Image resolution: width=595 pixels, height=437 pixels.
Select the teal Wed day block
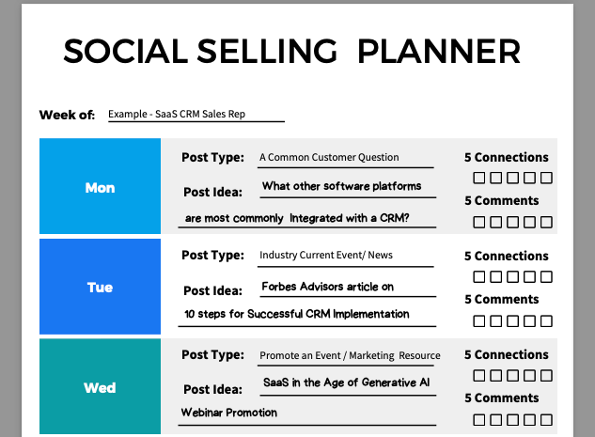tap(101, 386)
